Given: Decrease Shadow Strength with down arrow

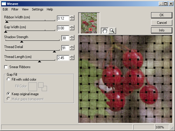Looking at the screenshot, I should (x=72, y=39).
